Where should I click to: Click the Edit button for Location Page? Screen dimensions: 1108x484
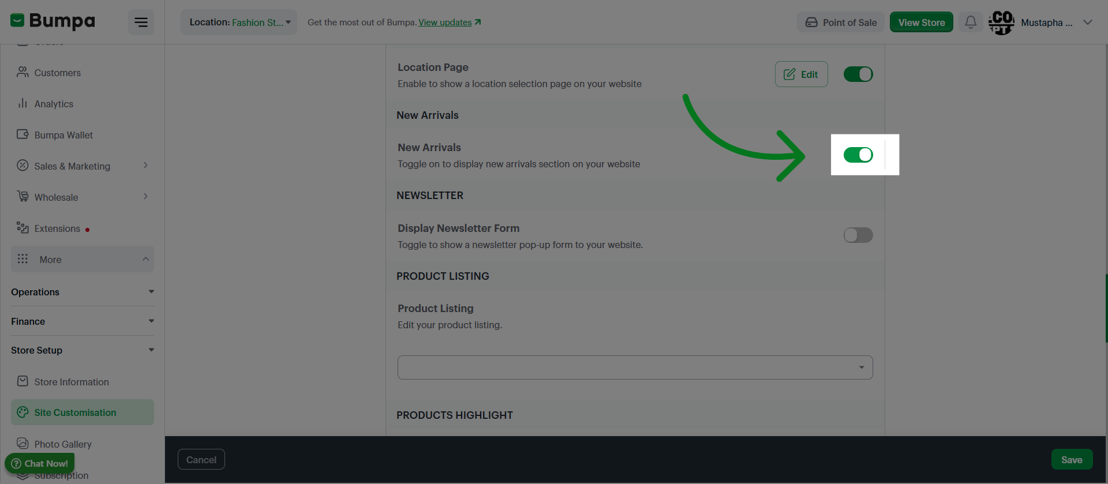point(801,74)
